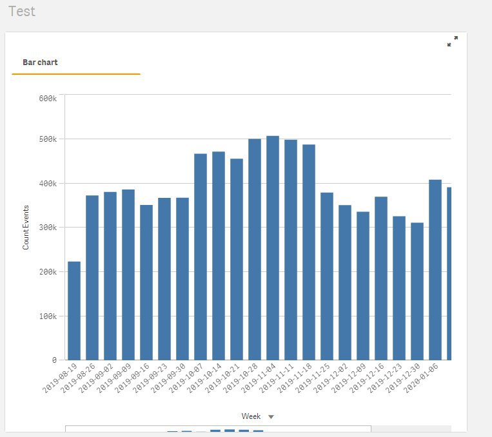Click the 600k y-axis label

click(48, 99)
